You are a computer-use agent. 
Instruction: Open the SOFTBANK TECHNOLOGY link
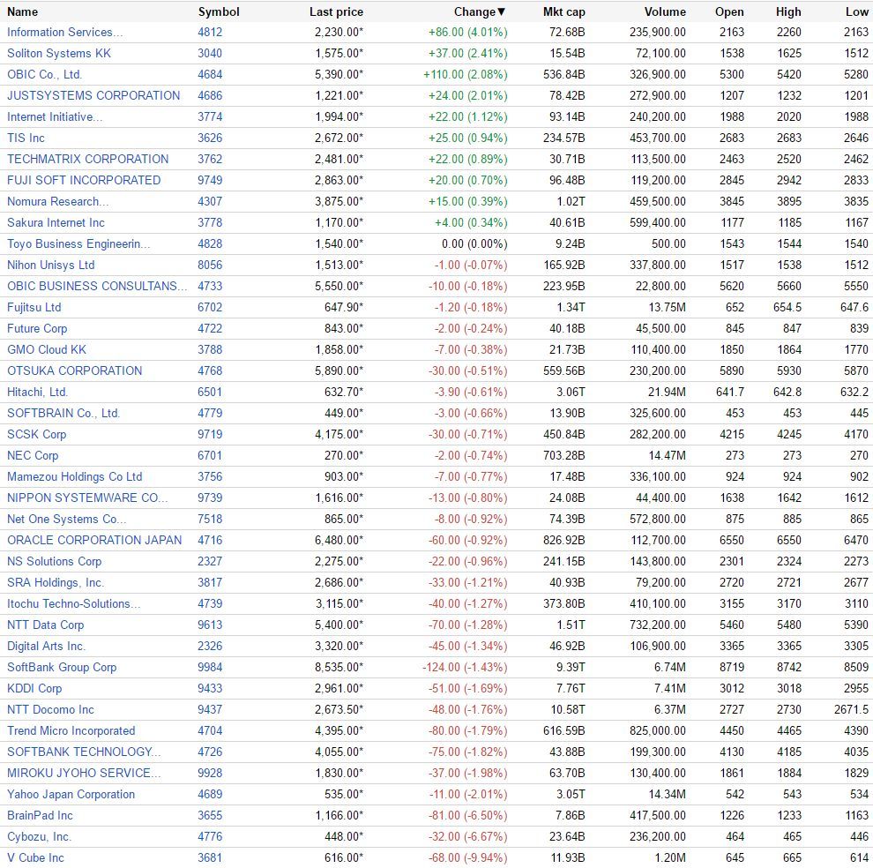click(x=84, y=752)
